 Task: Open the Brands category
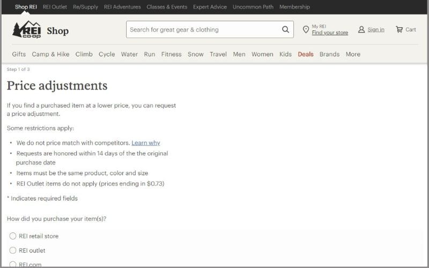click(329, 54)
